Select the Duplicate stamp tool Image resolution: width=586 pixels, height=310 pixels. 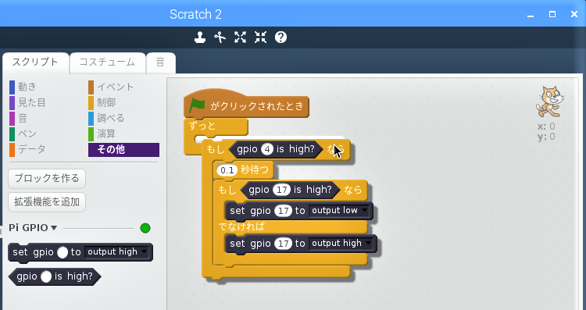point(200,37)
